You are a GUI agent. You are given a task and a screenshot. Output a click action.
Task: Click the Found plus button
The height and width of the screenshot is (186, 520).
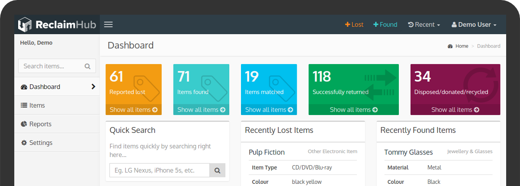(x=385, y=25)
